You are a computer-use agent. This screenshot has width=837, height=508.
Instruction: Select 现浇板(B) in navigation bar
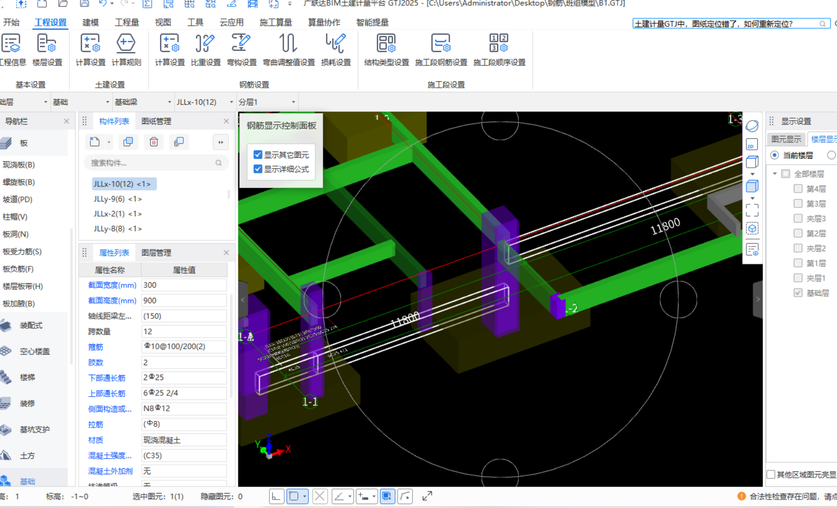pos(19,165)
